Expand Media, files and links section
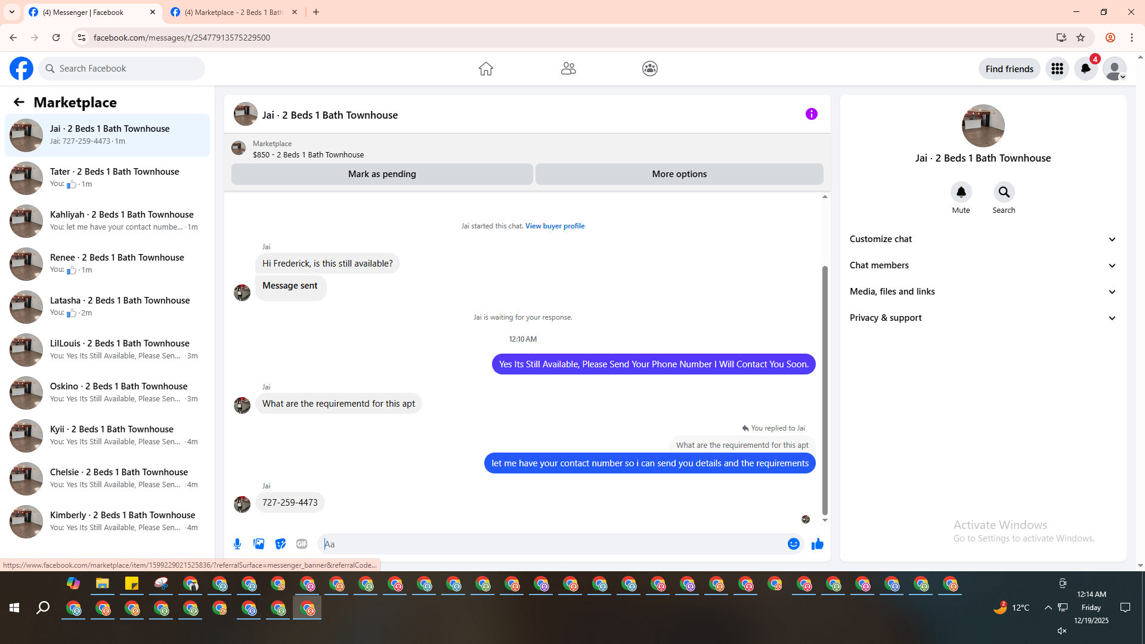1145x644 pixels. (982, 292)
